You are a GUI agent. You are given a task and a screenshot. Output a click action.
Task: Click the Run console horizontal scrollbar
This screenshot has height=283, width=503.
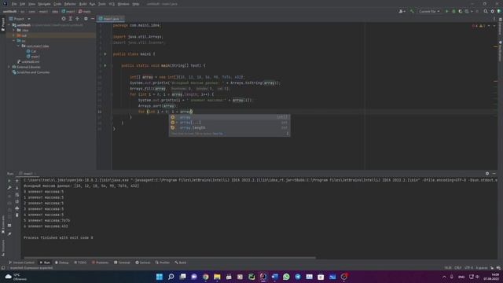[170, 257]
